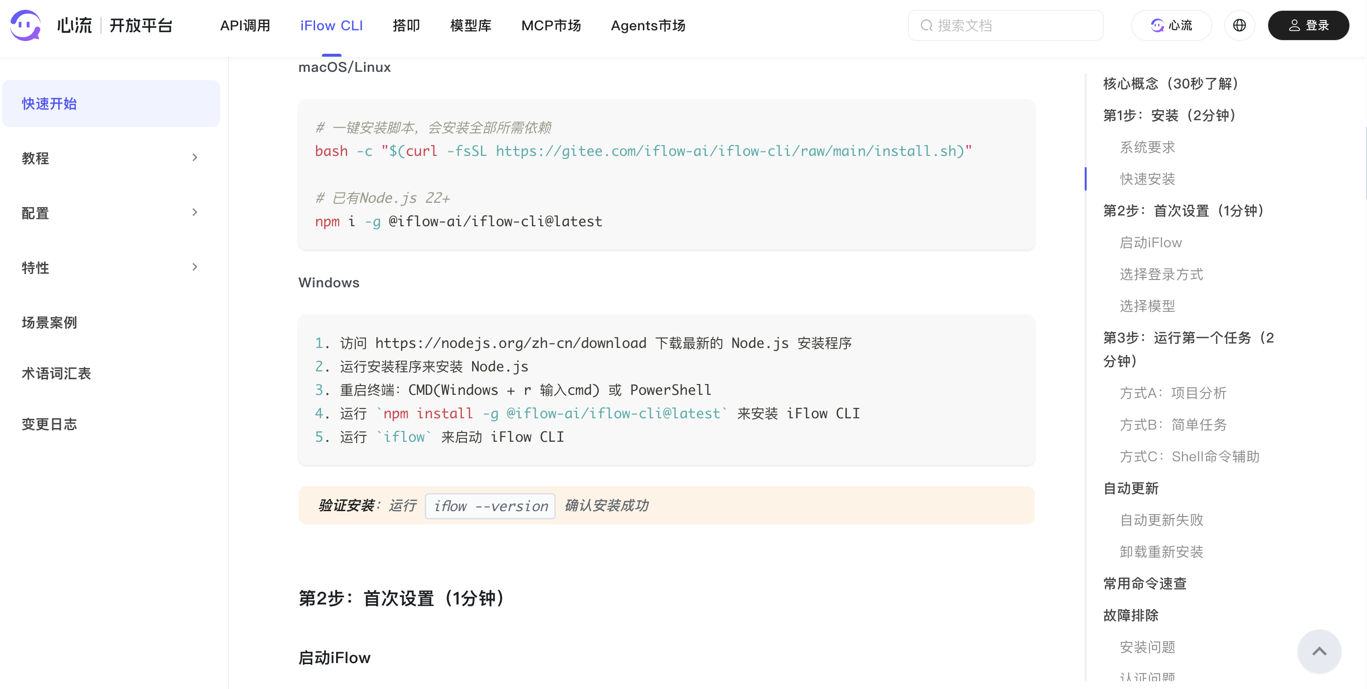Open 场景案例 in the sidebar

[x=49, y=323]
